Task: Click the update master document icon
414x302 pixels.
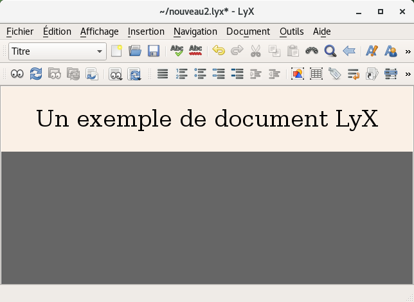Action: click(x=73, y=74)
